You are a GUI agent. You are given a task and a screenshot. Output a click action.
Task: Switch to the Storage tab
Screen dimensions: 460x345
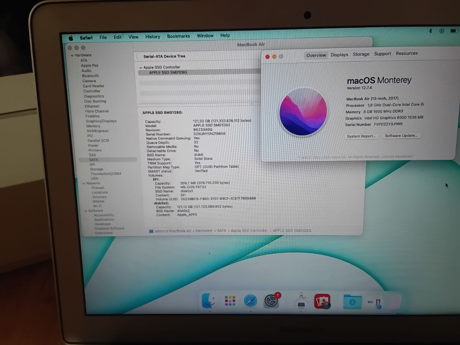point(361,54)
